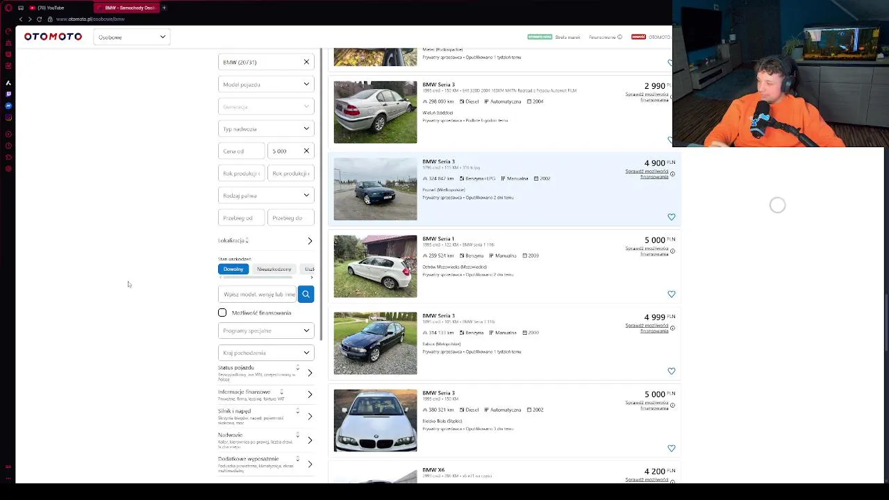Open Instagram in the Opera sidebar

point(8,117)
